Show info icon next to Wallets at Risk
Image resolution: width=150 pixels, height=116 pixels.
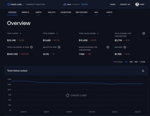tap(59, 47)
